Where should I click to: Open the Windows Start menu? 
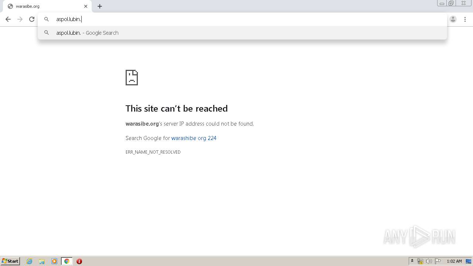10,261
